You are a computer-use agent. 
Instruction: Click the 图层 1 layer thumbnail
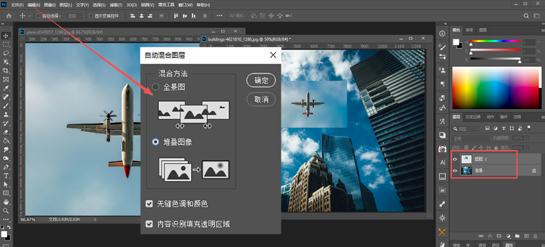466,159
